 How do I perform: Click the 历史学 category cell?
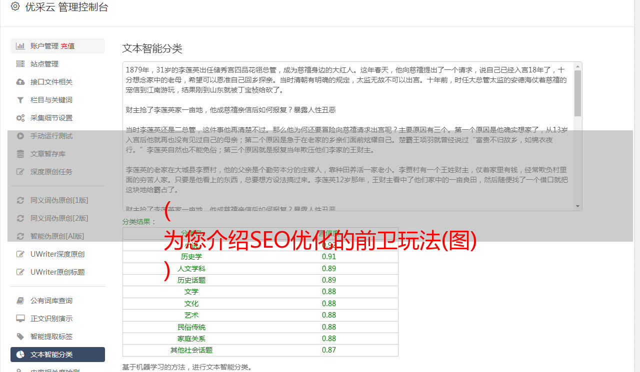point(191,257)
